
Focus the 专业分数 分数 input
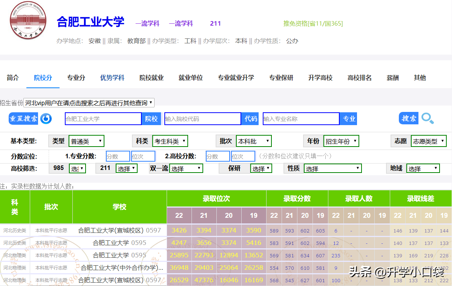tap(118, 156)
